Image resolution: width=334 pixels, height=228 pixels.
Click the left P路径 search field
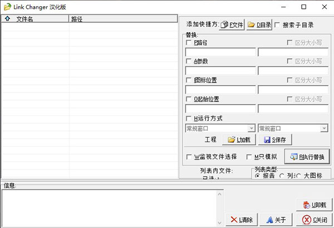(x=220, y=52)
